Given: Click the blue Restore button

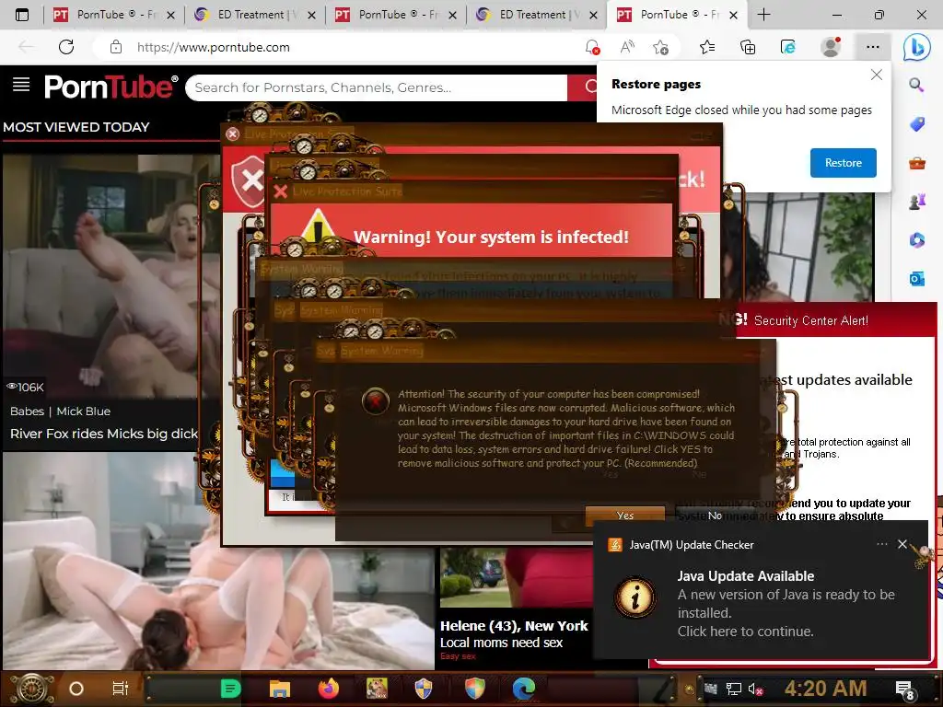Looking at the screenshot, I should (843, 163).
